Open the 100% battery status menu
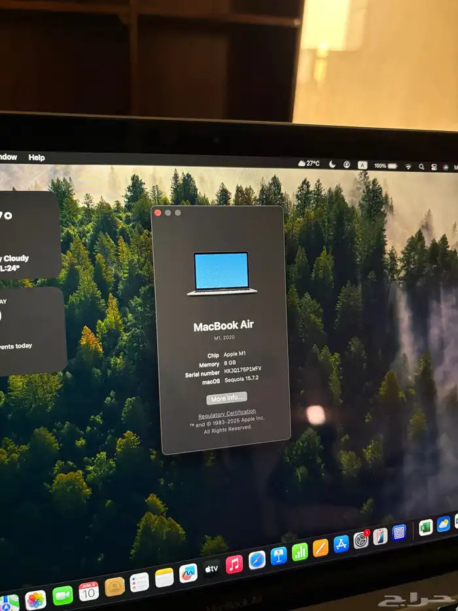Viewport: 458px width, 611px height. [385, 166]
